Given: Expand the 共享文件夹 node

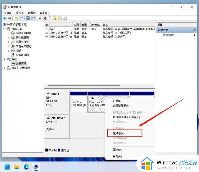Looking at the screenshot, I should point(9,42).
